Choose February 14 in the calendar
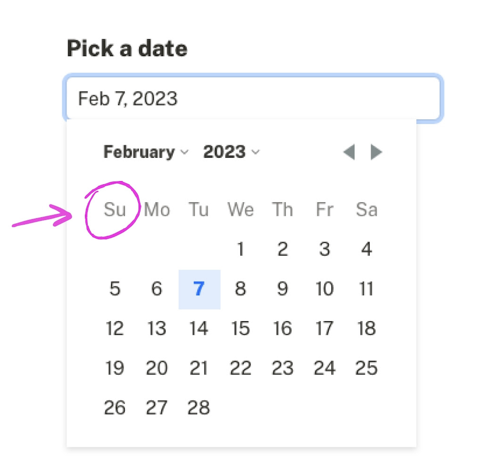Viewport: 477px width, 470px height. click(x=199, y=329)
